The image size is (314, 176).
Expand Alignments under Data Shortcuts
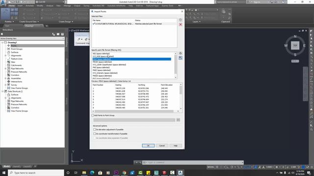[x=5, y=98]
